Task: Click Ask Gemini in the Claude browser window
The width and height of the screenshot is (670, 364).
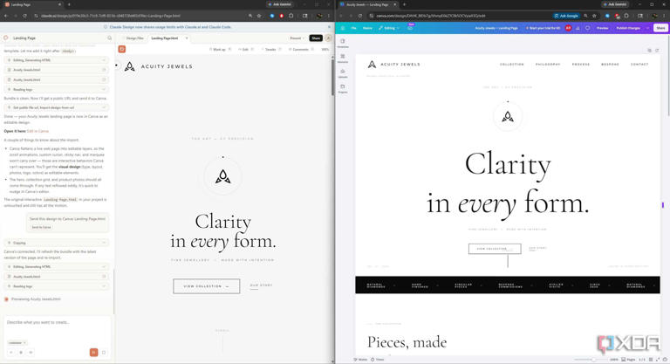Action: 280,4
